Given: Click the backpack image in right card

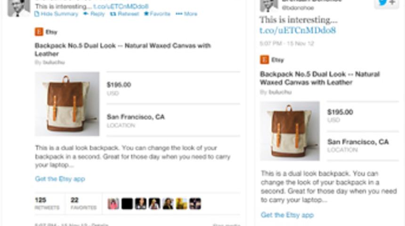Looking at the screenshot, I should 290,131.
